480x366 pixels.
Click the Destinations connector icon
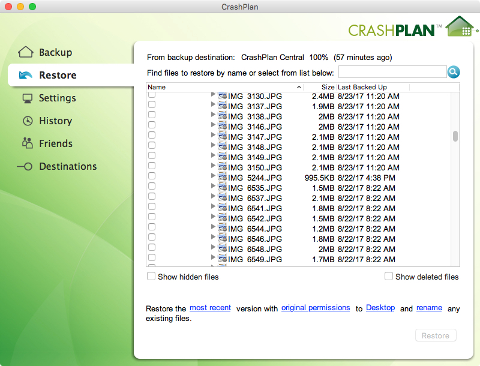click(25, 166)
